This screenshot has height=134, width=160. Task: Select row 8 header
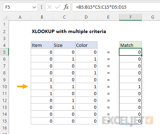coord(4,73)
